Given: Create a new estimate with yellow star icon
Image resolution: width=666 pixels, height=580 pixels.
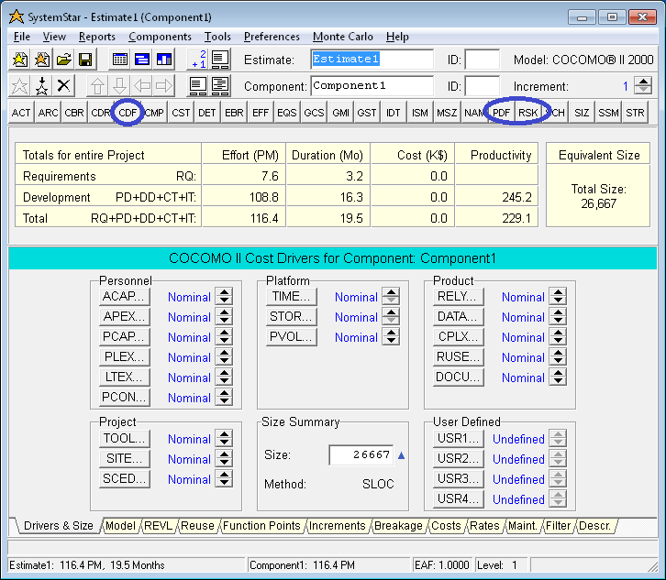Looking at the screenshot, I should pyautogui.click(x=19, y=60).
